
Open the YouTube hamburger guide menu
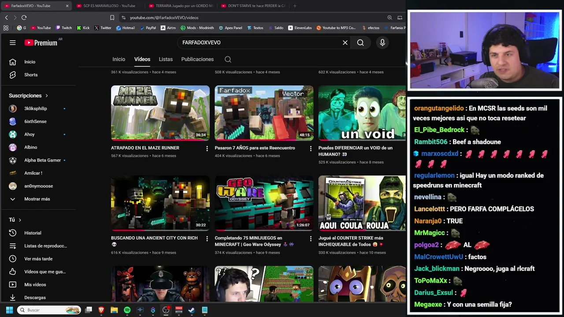click(13, 43)
